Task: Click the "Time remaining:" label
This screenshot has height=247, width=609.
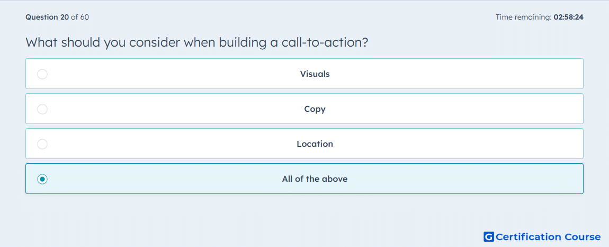Action: 524,17
